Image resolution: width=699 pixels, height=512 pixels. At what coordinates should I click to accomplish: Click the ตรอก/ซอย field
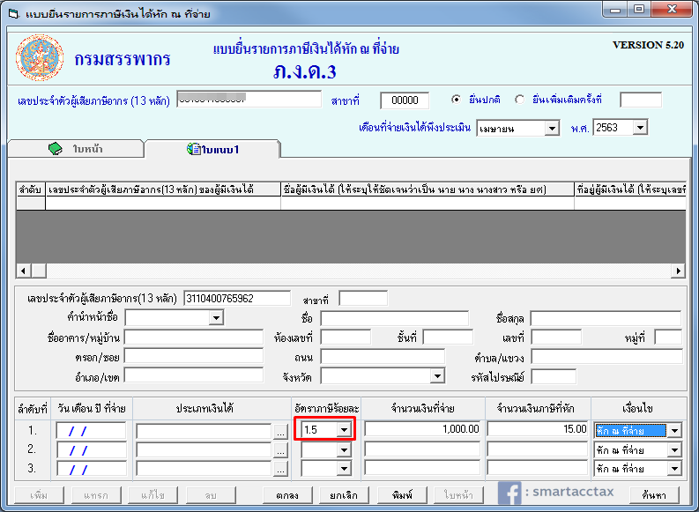pyautogui.click(x=193, y=356)
